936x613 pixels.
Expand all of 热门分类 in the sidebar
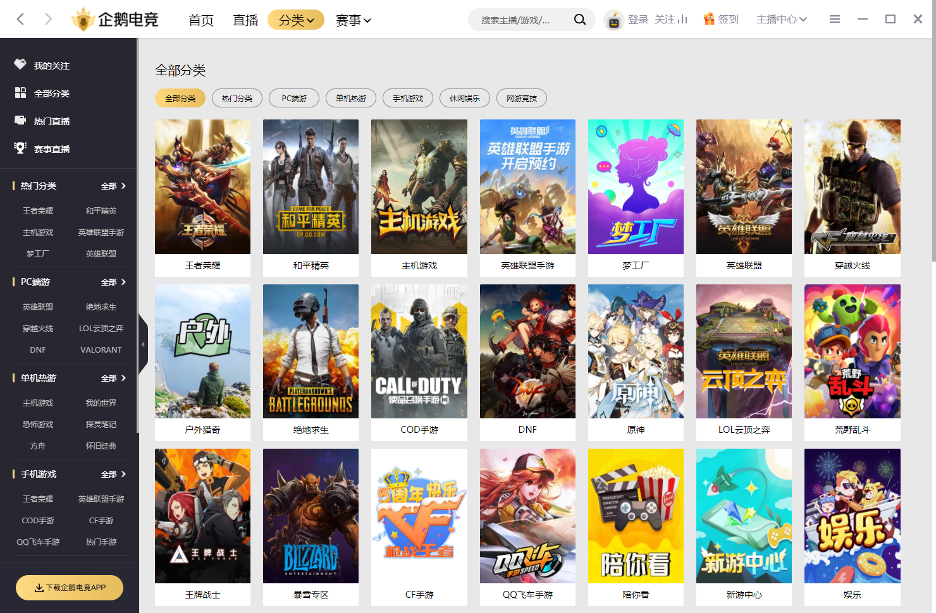[114, 186]
